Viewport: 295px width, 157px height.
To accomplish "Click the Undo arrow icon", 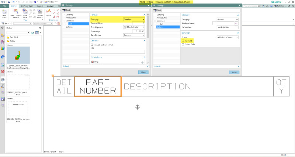I will [13, 2].
